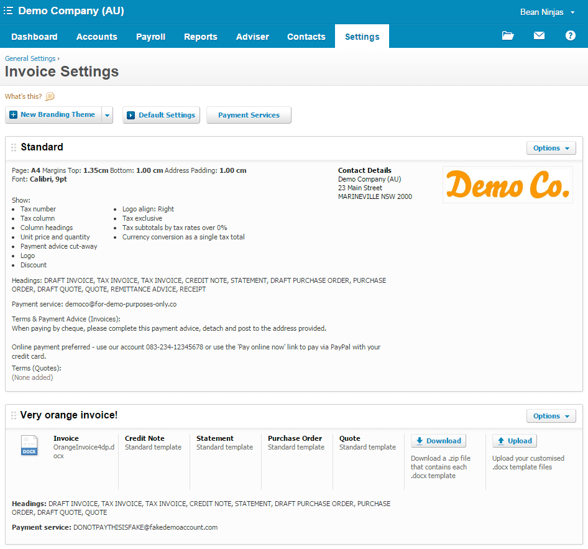Screen dimensions: 588x549
Task: Open Options menu for Standard theme
Action: click(x=551, y=148)
